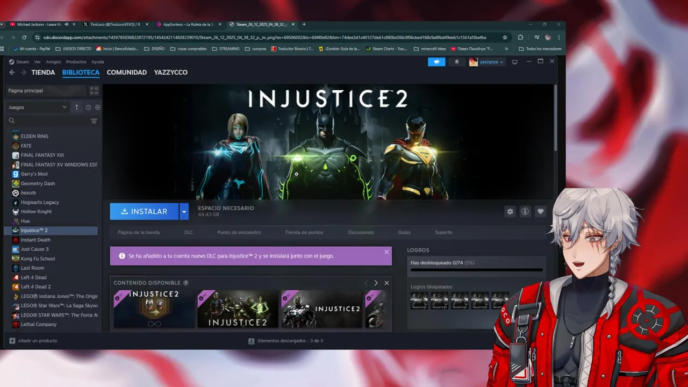Switch to the AppSorteos browser tab
This screenshot has width=688, height=387.
tap(188, 24)
